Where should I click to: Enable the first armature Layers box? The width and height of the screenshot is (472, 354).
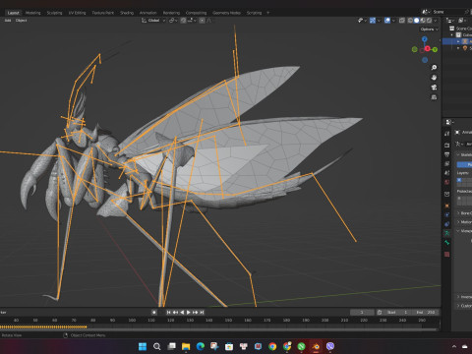[459, 180]
